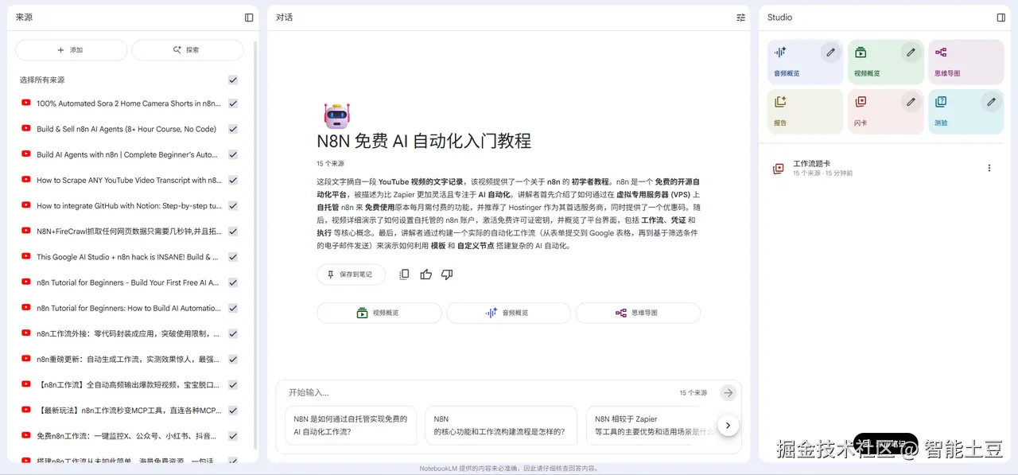Select suggestion about 核心功能和工作流构建流程

pos(500,425)
